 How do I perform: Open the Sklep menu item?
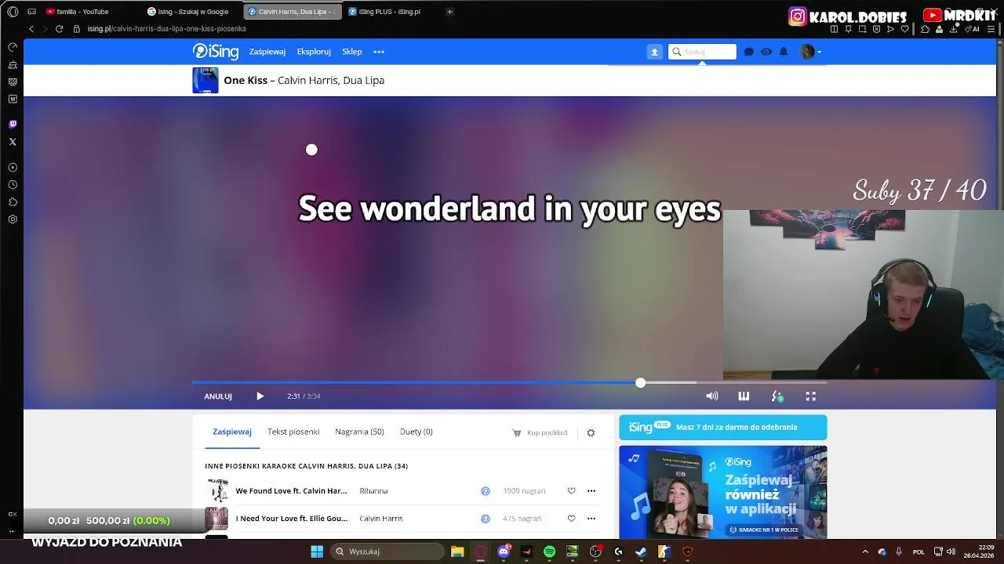(352, 52)
